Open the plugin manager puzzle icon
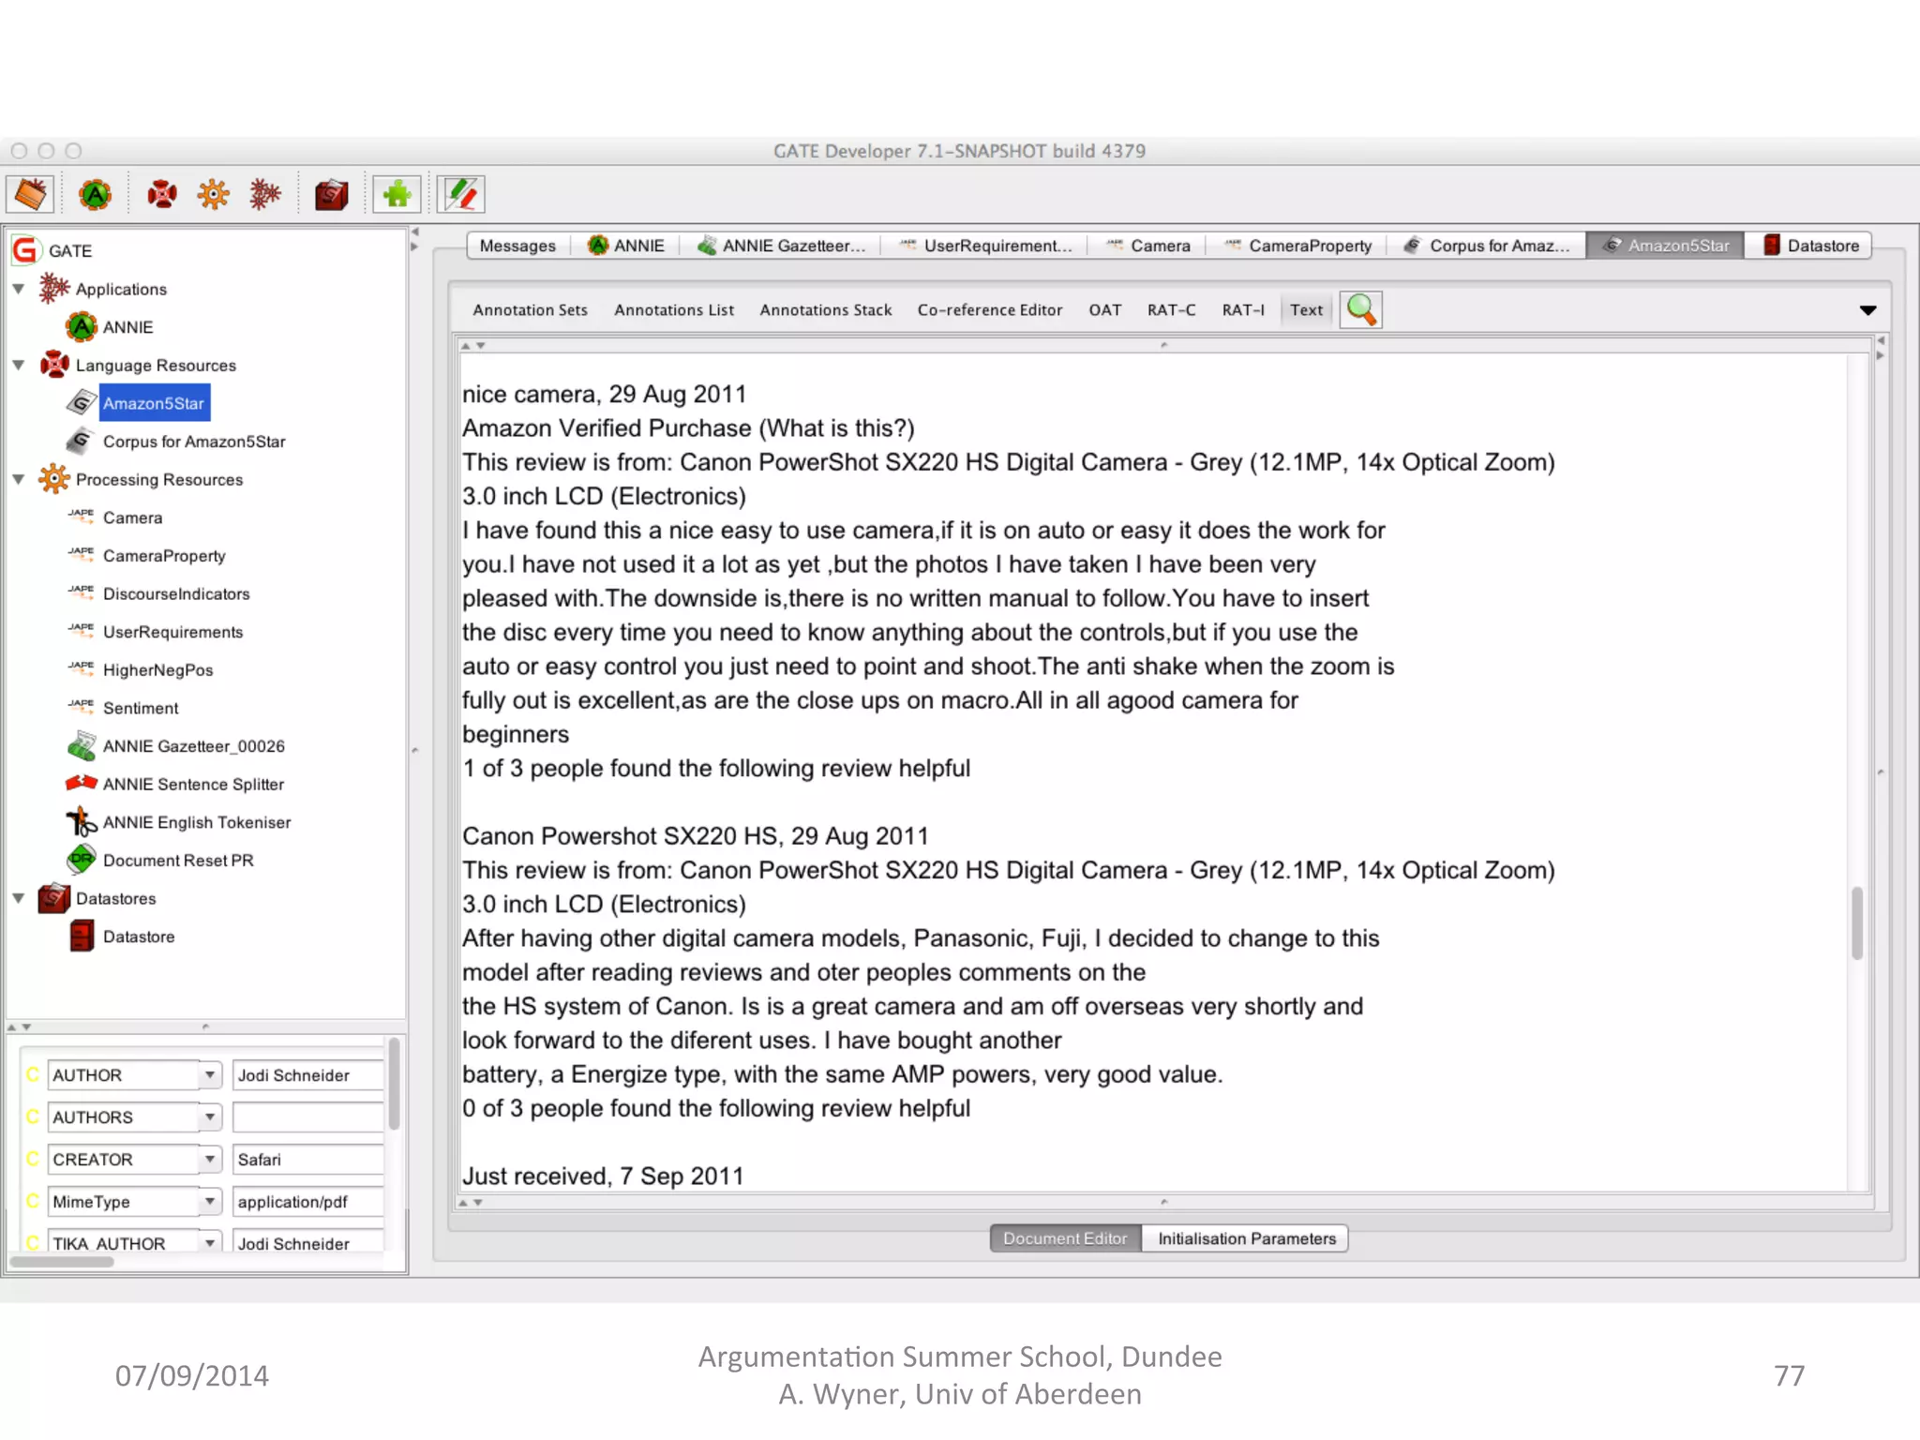This screenshot has width=1920, height=1440. click(396, 195)
